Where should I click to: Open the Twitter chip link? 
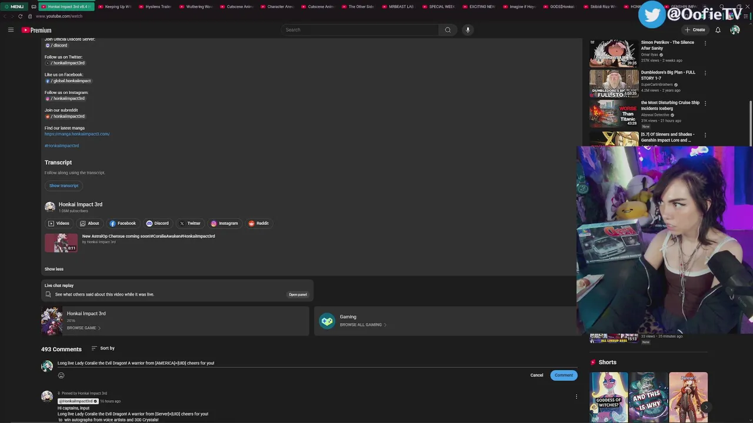[x=190, y=223]
